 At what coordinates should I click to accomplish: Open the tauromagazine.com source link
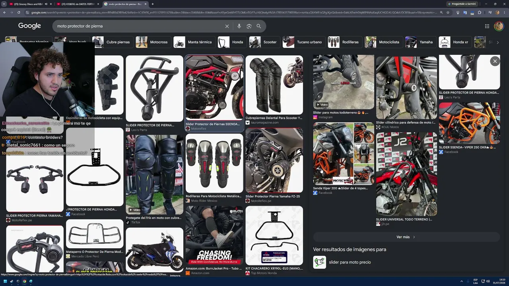coord(264,123)
